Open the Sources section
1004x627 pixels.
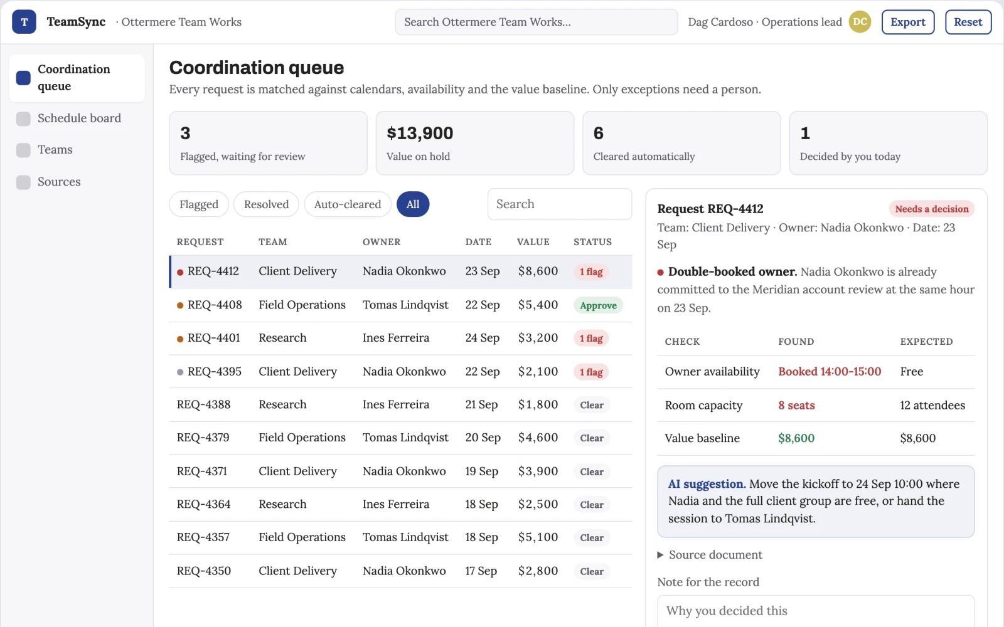tap(77, 182)
